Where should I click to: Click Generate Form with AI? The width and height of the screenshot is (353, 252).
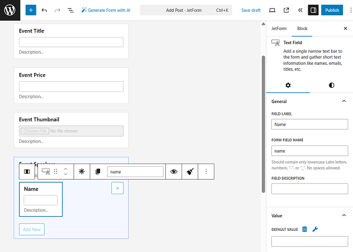106,10
